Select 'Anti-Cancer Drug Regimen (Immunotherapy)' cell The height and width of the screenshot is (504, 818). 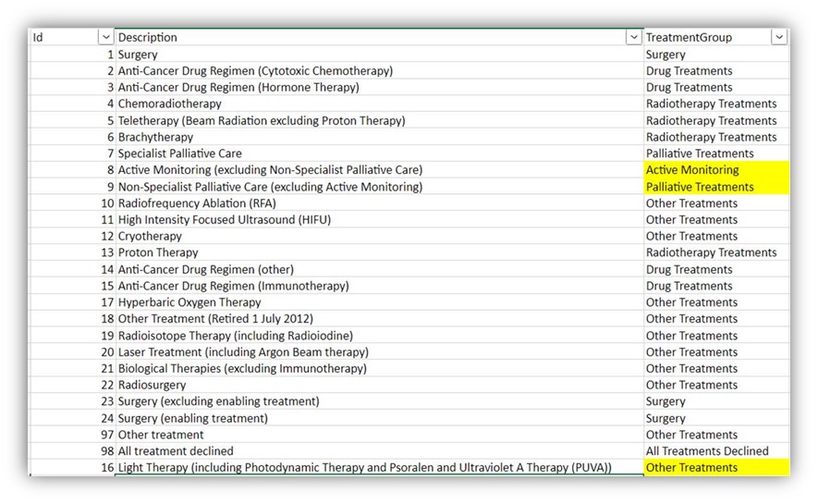point(379,286)
